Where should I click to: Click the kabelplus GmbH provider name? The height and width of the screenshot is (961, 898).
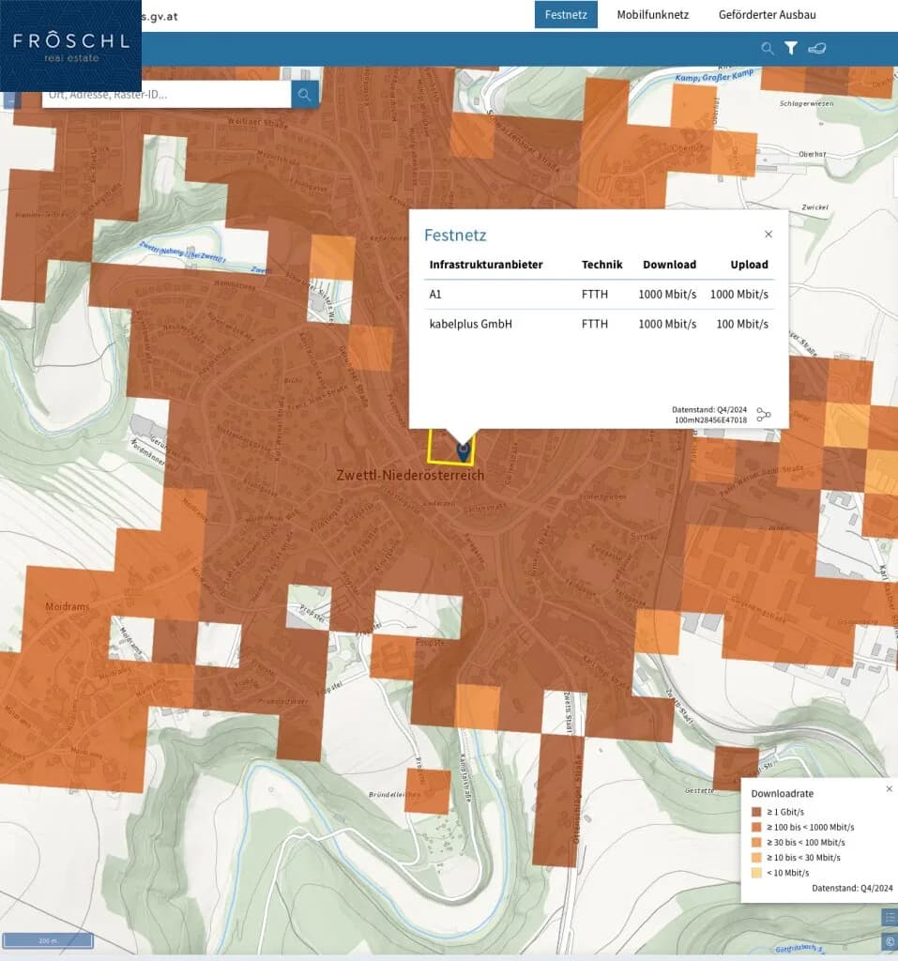point(470,324)
